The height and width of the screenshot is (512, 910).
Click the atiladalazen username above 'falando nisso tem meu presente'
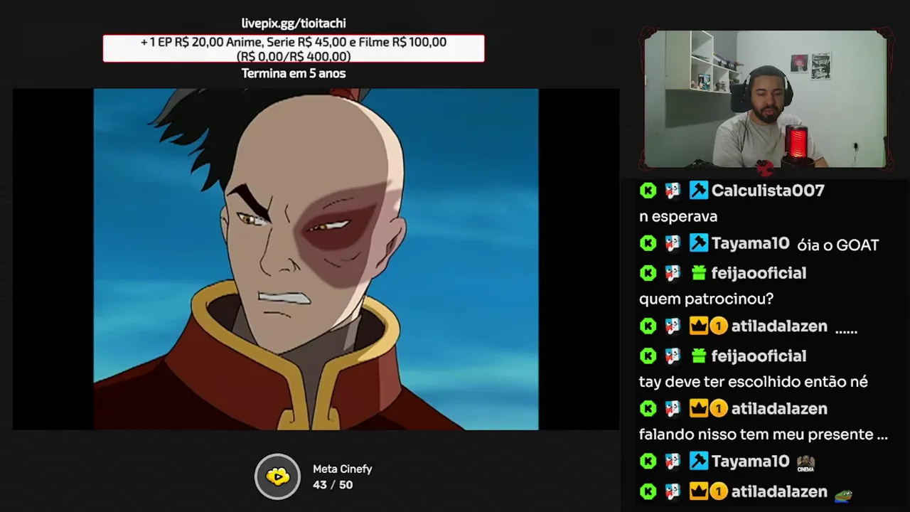779,409
